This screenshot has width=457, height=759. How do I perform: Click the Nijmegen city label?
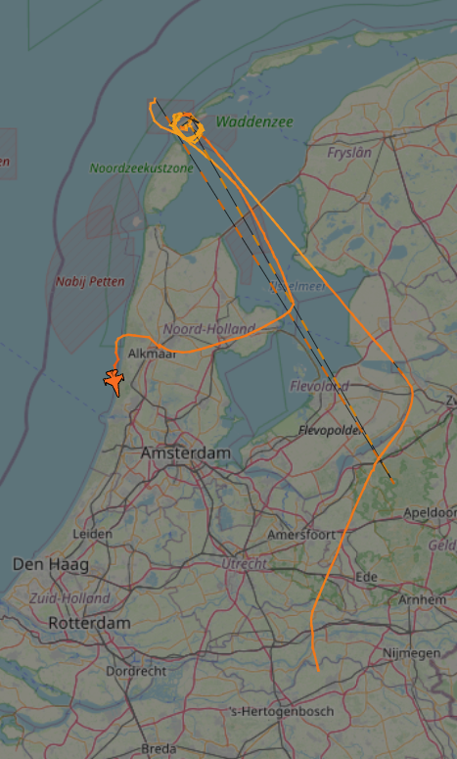click(412, 653)
